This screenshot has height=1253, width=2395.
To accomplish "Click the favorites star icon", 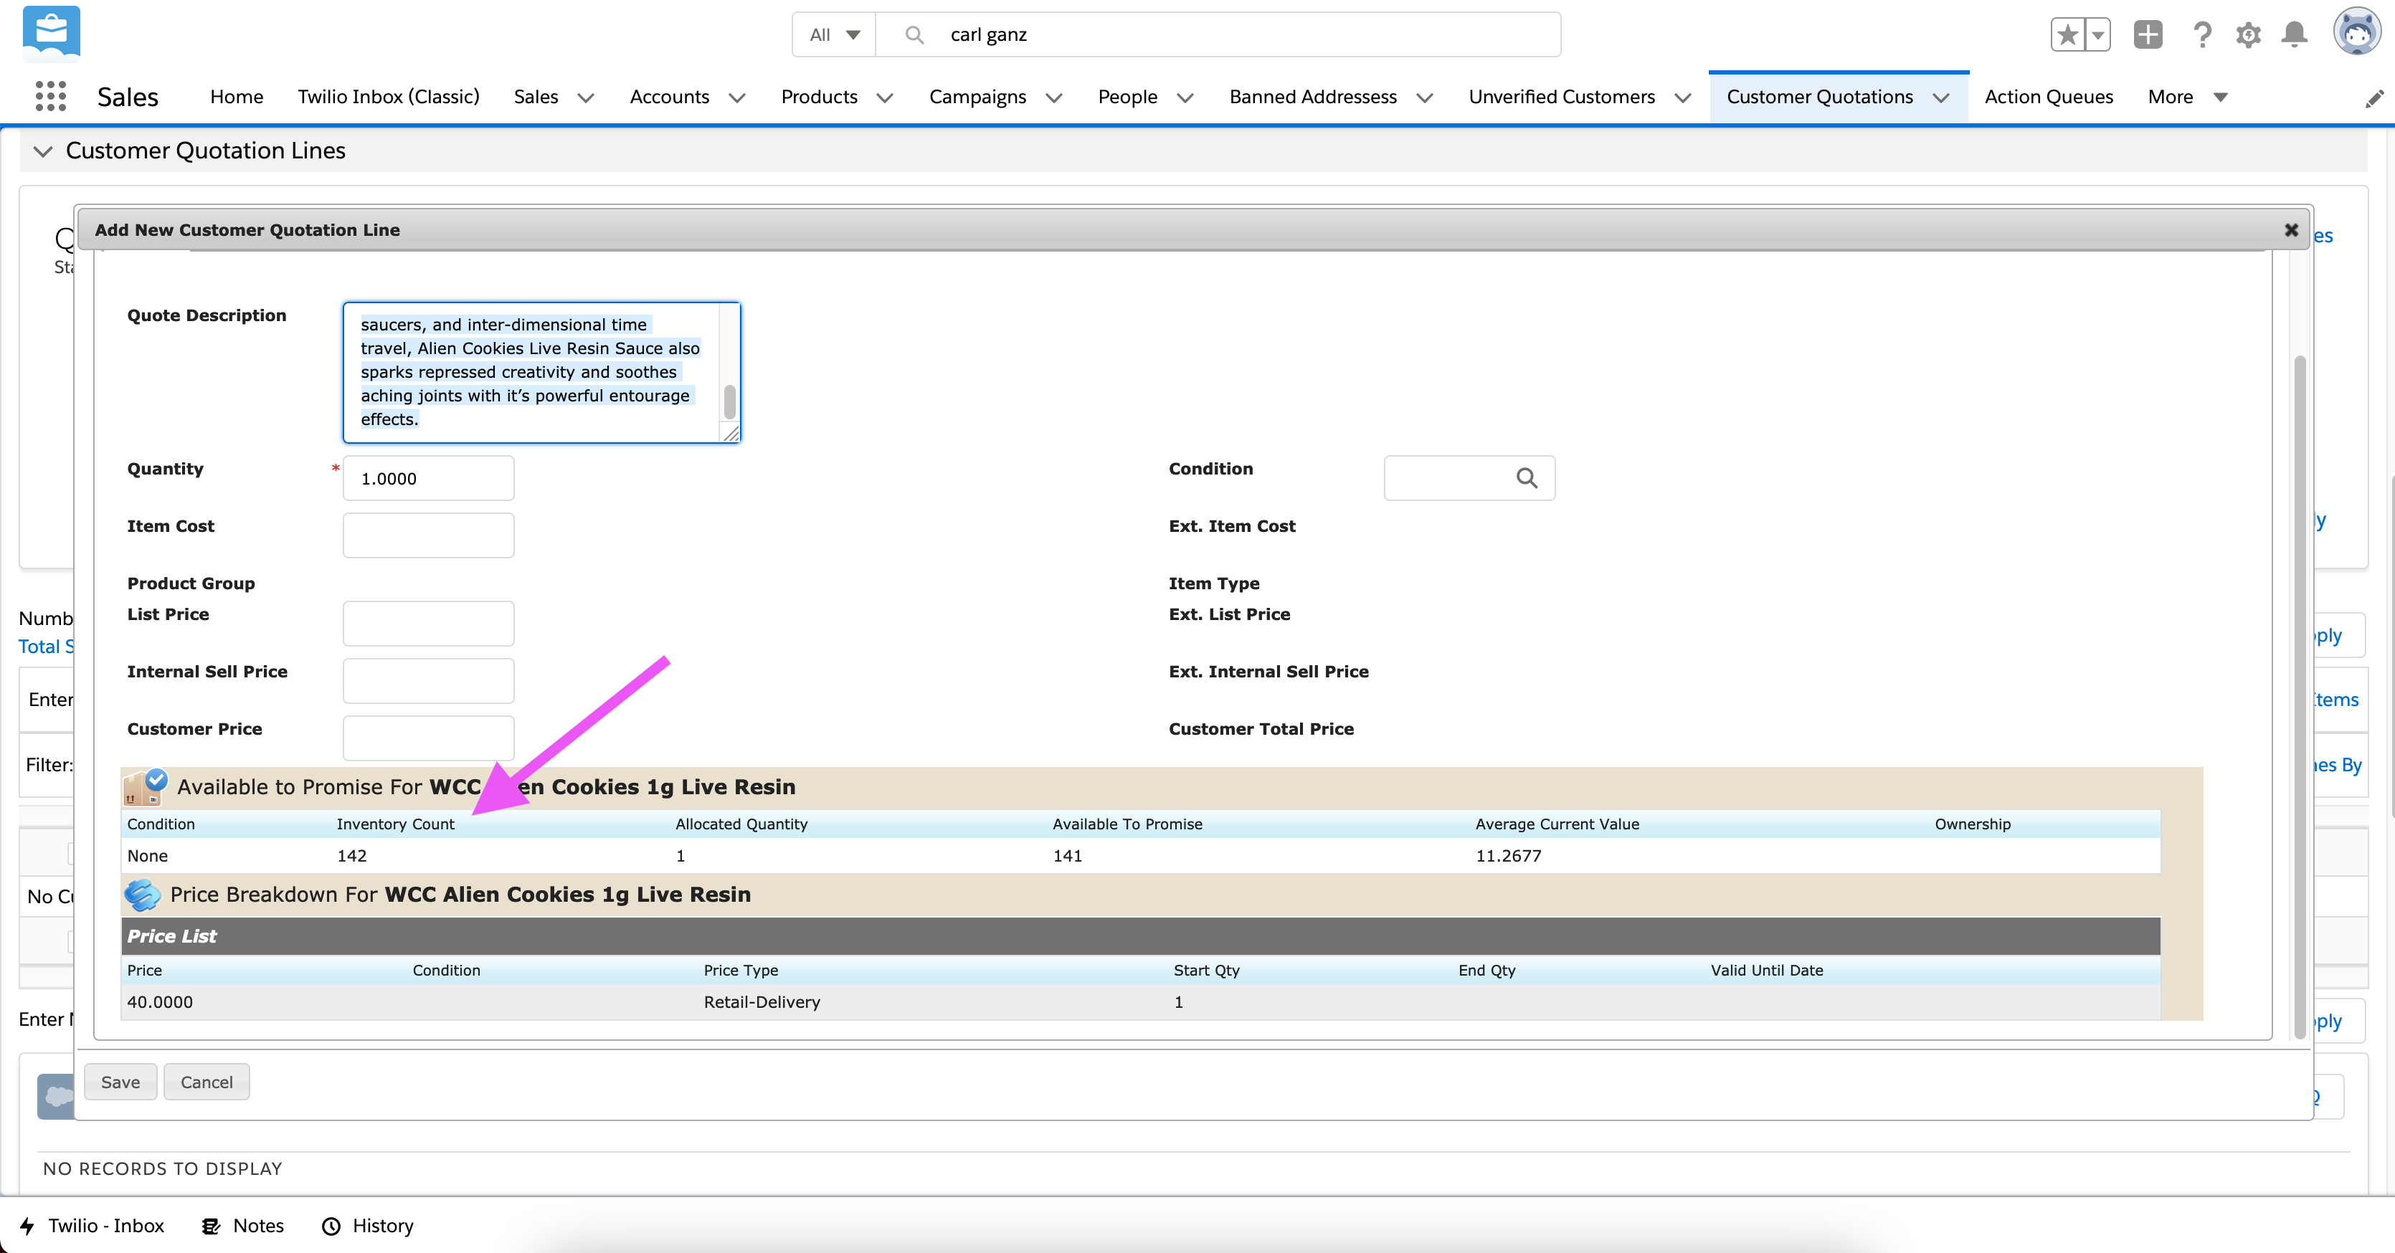I will point(2067,35).
